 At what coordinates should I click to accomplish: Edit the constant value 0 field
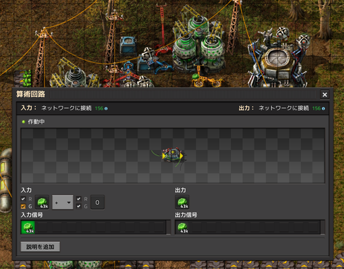pos(98,202)
